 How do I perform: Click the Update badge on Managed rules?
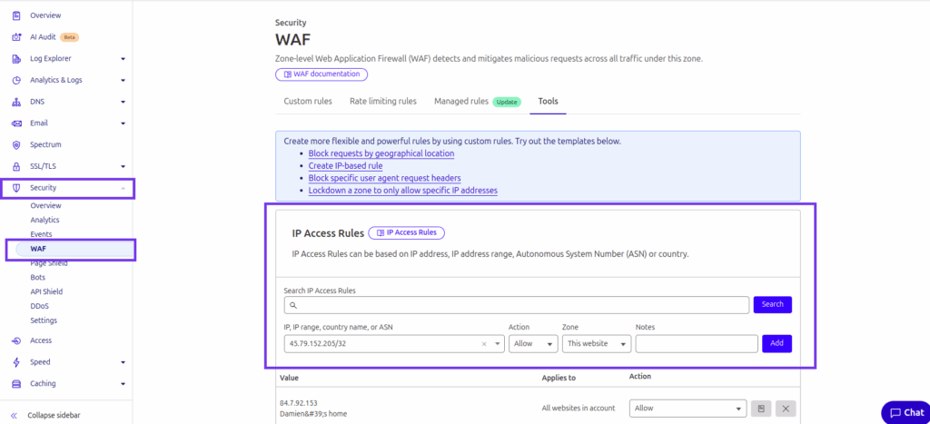tap(507, 102)
